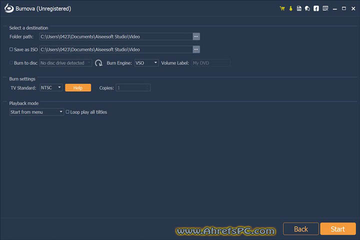Screen dimensions: 360x240
Task: Click into the Folder path text field
Action: (116, 36)
